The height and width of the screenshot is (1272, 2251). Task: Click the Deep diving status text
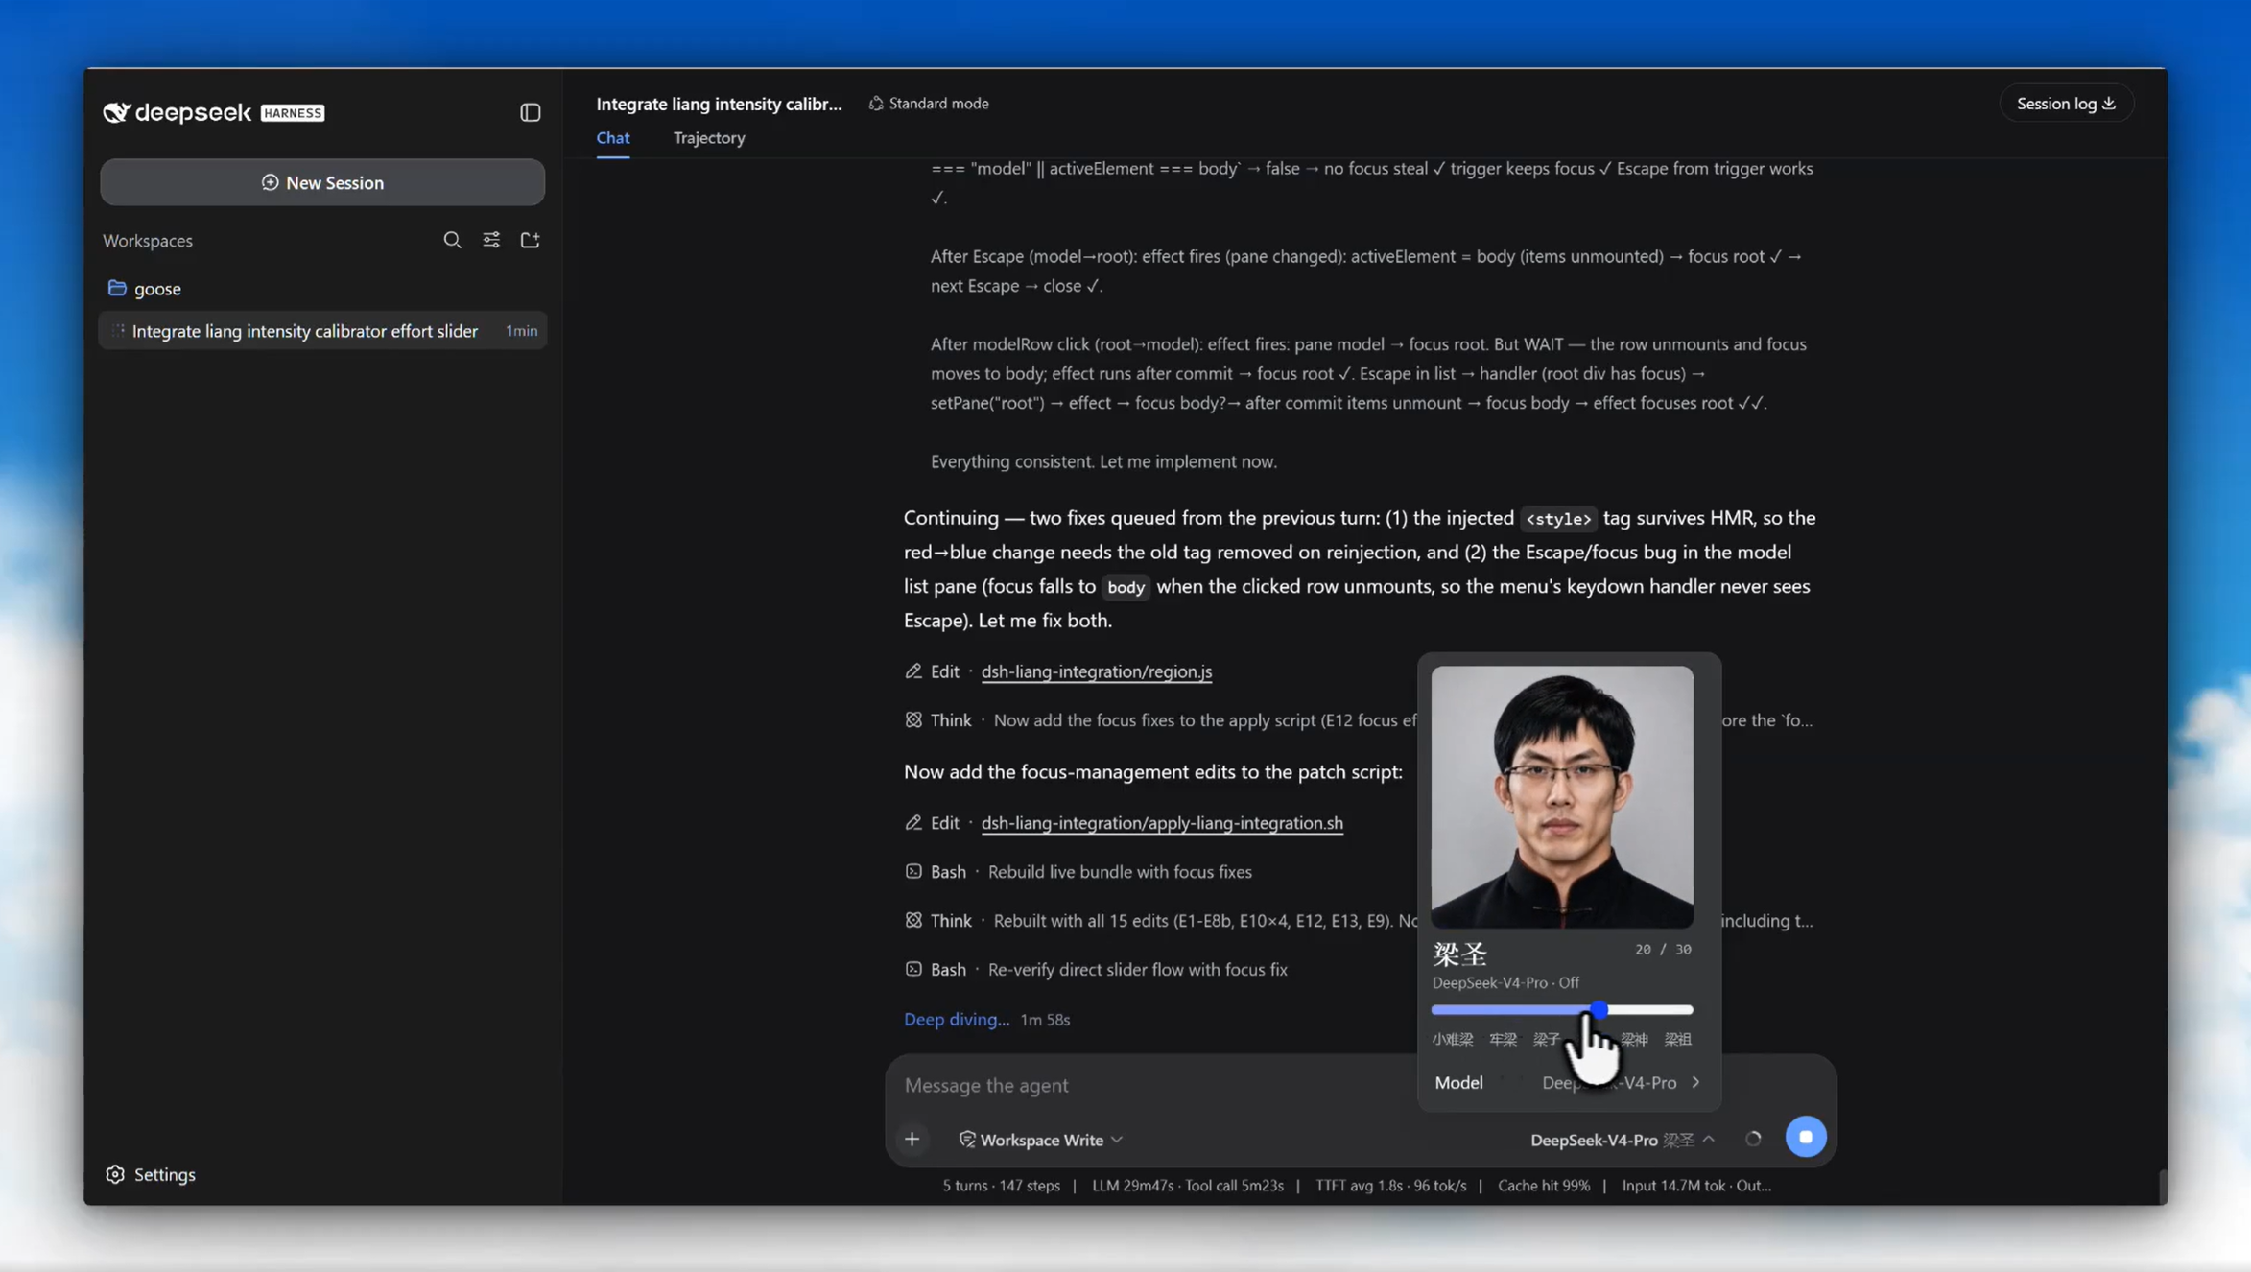(956, 1020)
